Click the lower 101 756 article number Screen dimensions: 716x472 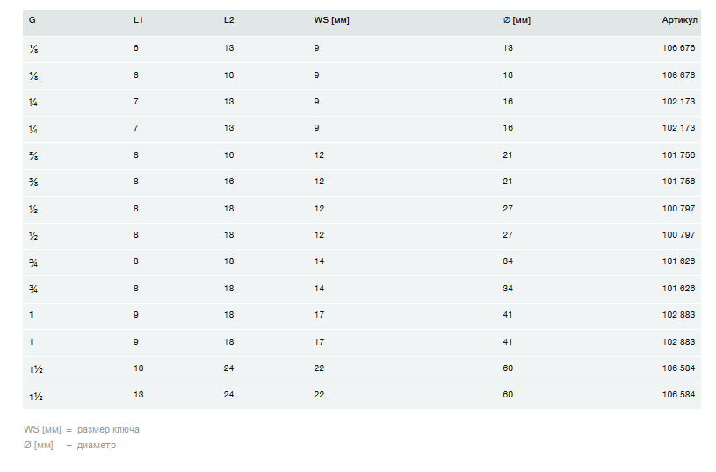point(678,182)
